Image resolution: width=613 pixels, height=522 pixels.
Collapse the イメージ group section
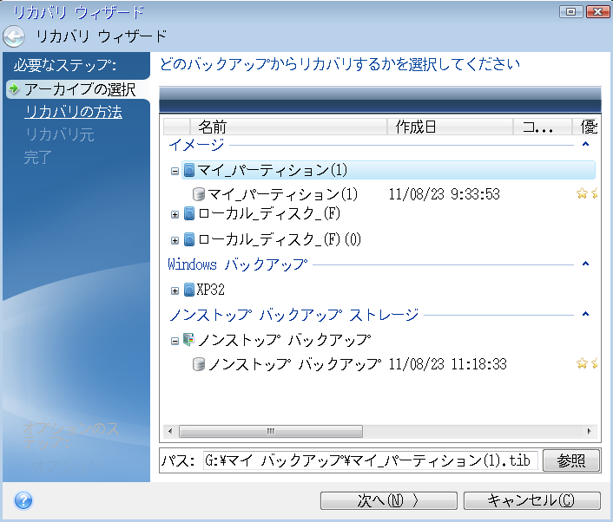coord(585,145)
